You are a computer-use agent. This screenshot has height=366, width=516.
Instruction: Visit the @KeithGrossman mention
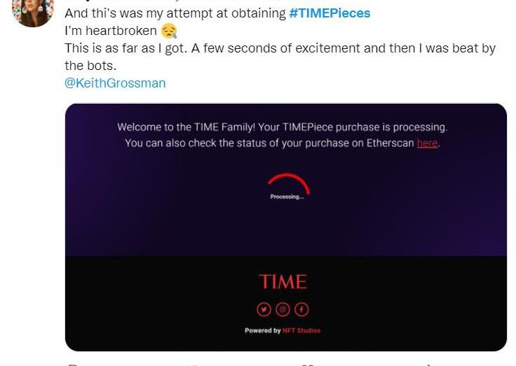coord(115,83)
